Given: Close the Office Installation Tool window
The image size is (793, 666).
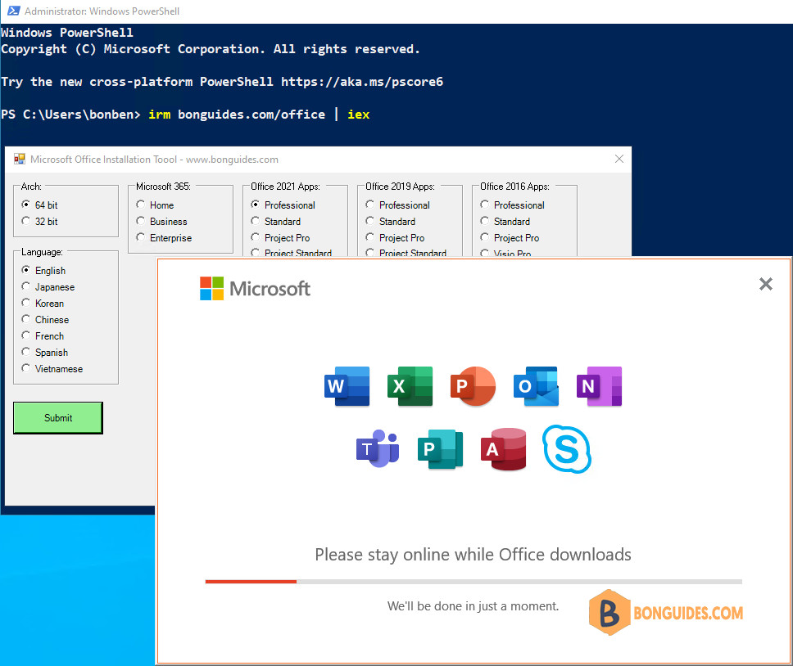Looking at the screenshot, I should (619, 159).
